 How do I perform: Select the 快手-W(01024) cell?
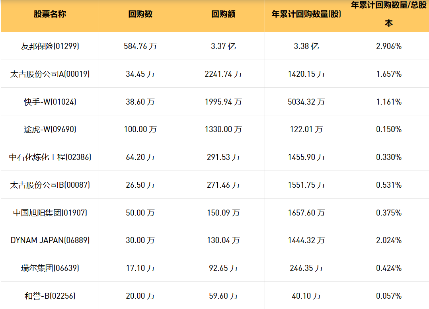coord(50,102)
